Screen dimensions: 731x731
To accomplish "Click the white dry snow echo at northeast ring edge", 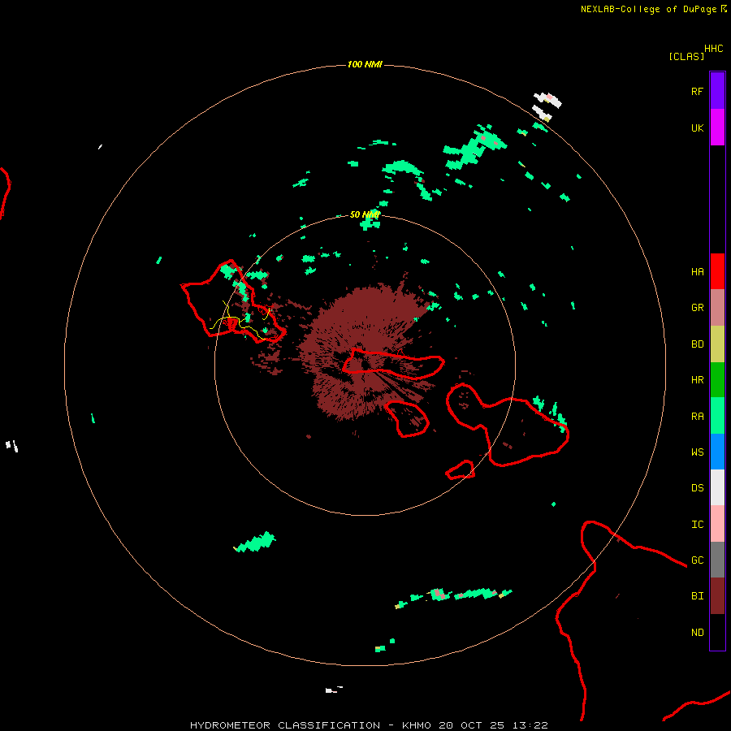I will coord(547,106).
